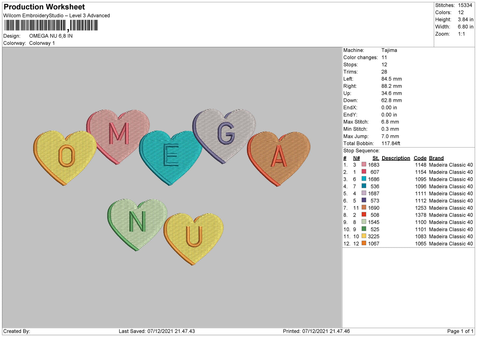Select the Total Bobbin value '117.84ft'
Screen dimensions: 477x337
[x=391, y=144]
